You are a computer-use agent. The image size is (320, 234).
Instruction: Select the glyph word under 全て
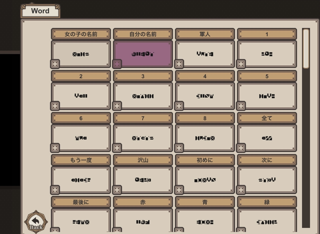(x=267, y=138)
